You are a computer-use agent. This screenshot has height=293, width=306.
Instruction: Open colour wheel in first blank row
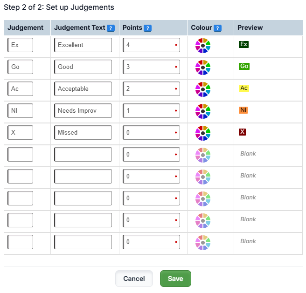pos(203,155)
